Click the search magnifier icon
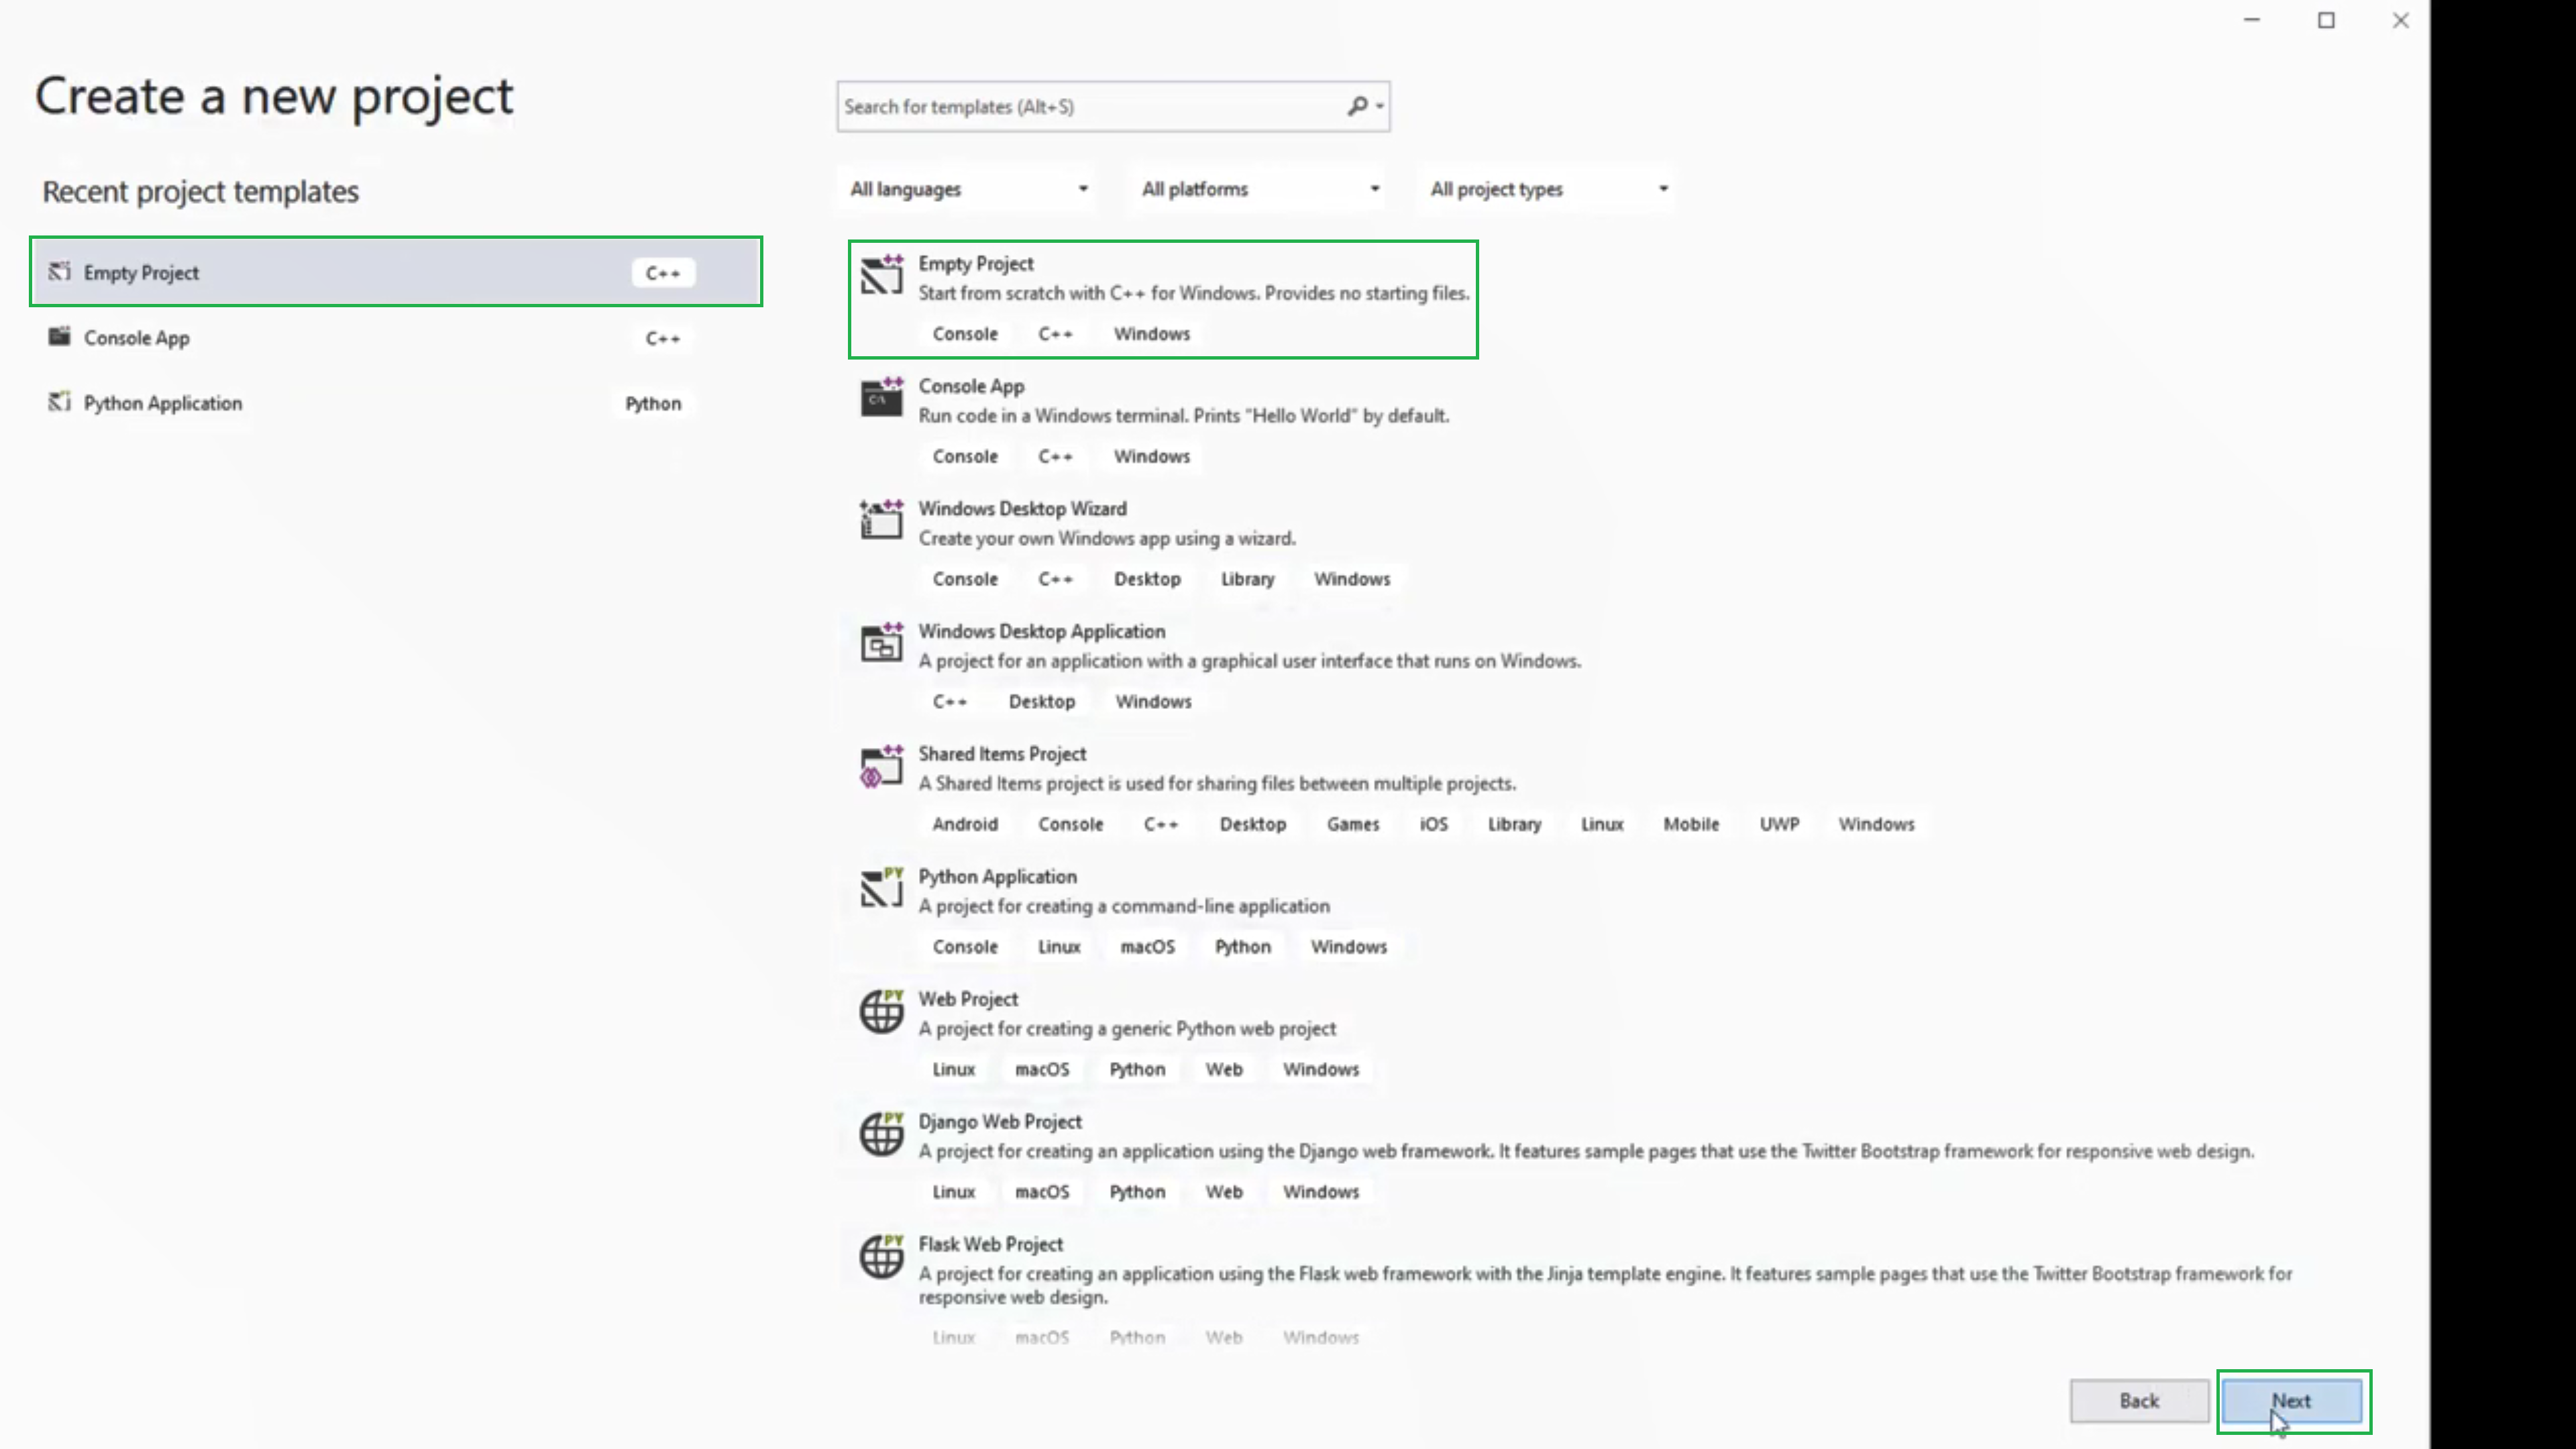This screenshot has height=1449, width=2576. [1357, 106]
